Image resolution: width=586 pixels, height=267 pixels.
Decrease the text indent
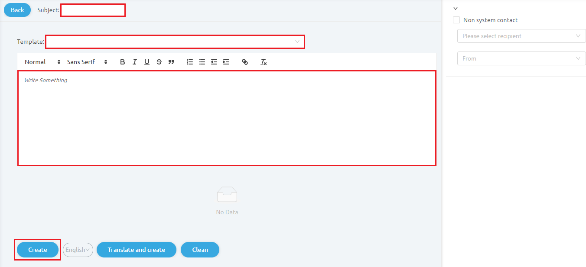pyautogui.click(x=214, y=62)
